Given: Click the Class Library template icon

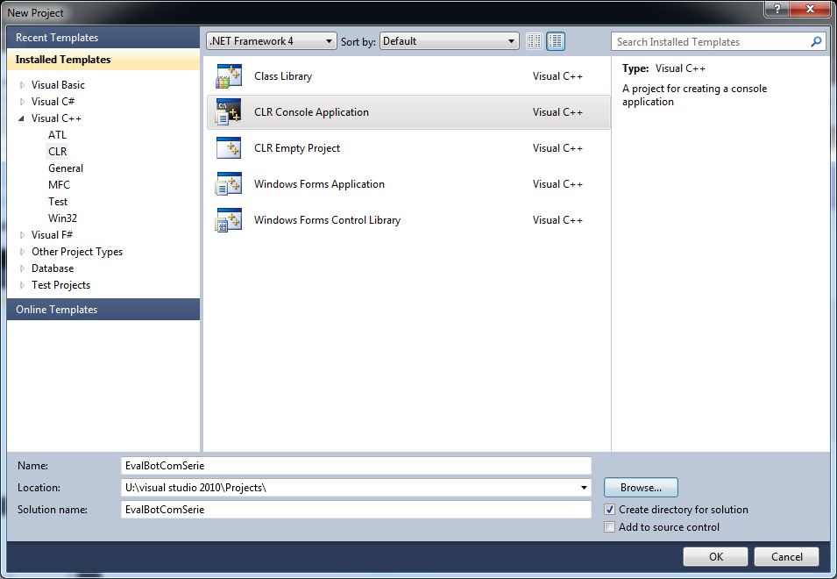Looking at the screenshot, I should click(x=229, y=76).
